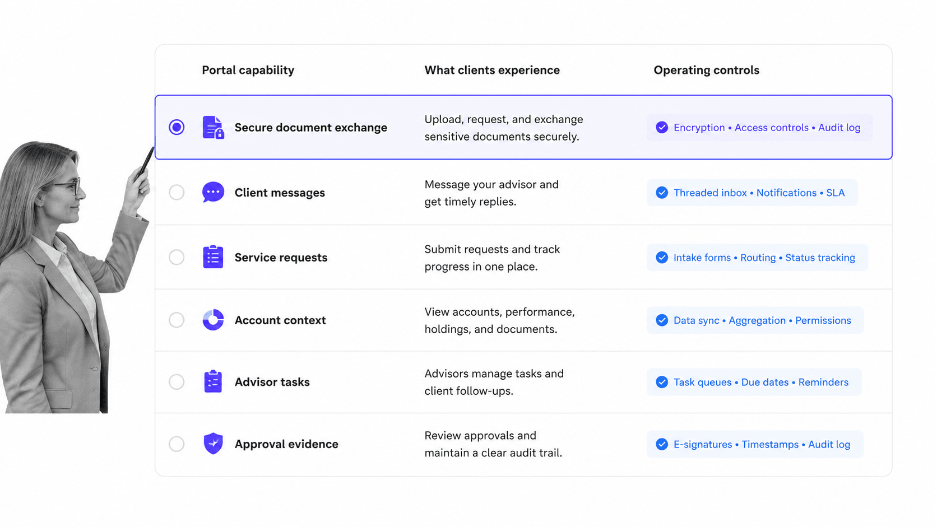This screenshot has width=937, height=527.
Task: Click the 'View accounts, performance' description text
Action: pyautogui.click(x=499, y=320)
